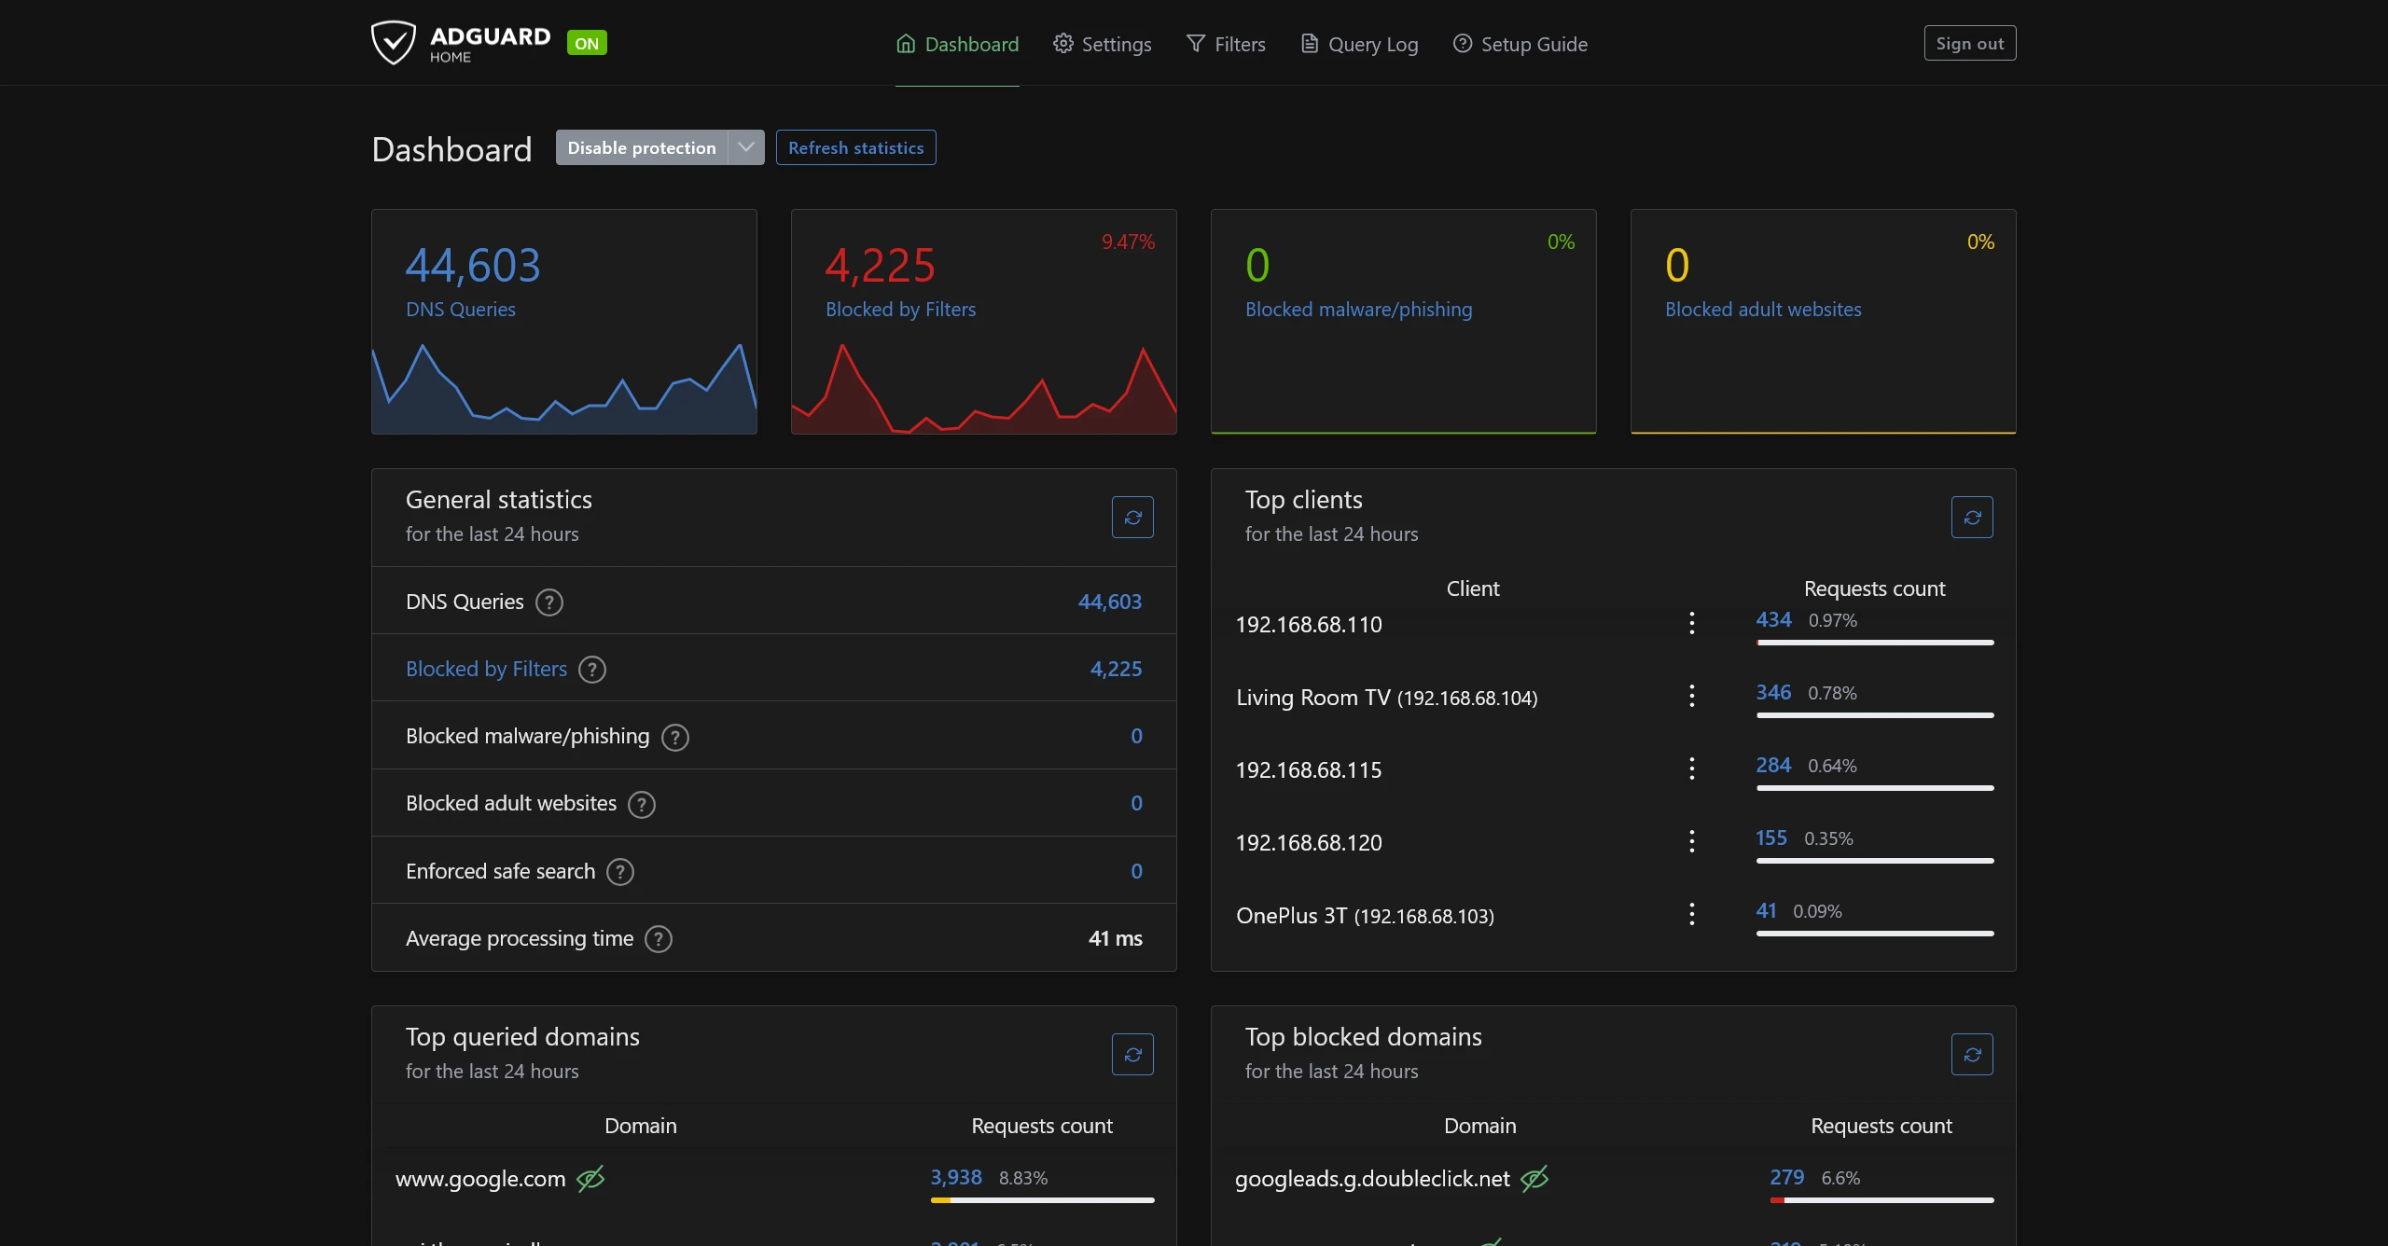Click the requests count bar for Living Room TV
The image size is (2388, 1246).
tap(1874, 714)
